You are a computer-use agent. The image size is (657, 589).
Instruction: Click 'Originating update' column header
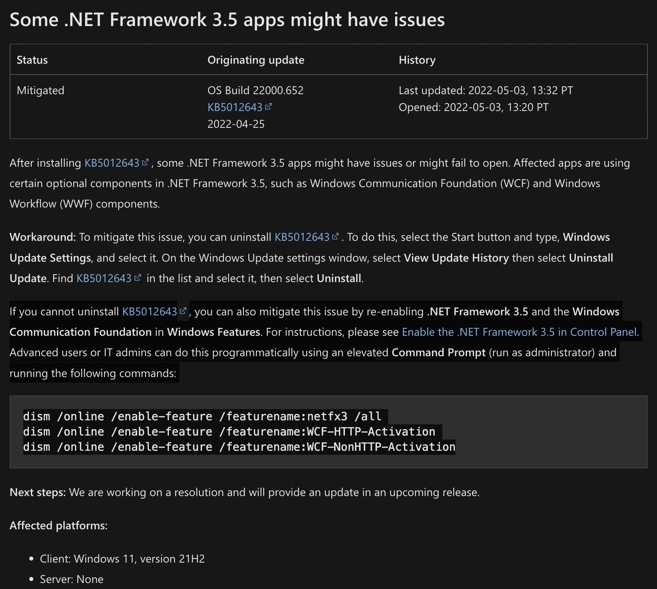pyautogui.click(x=255, y=60)
